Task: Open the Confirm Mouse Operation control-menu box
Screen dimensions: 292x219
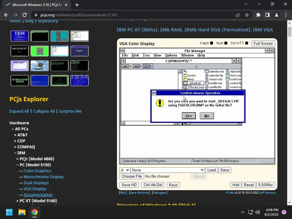Action: [x=154, y=93]
